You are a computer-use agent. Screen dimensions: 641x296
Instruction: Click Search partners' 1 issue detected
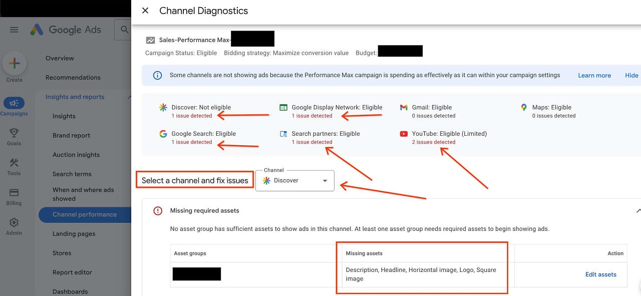[x=312, y=142]
